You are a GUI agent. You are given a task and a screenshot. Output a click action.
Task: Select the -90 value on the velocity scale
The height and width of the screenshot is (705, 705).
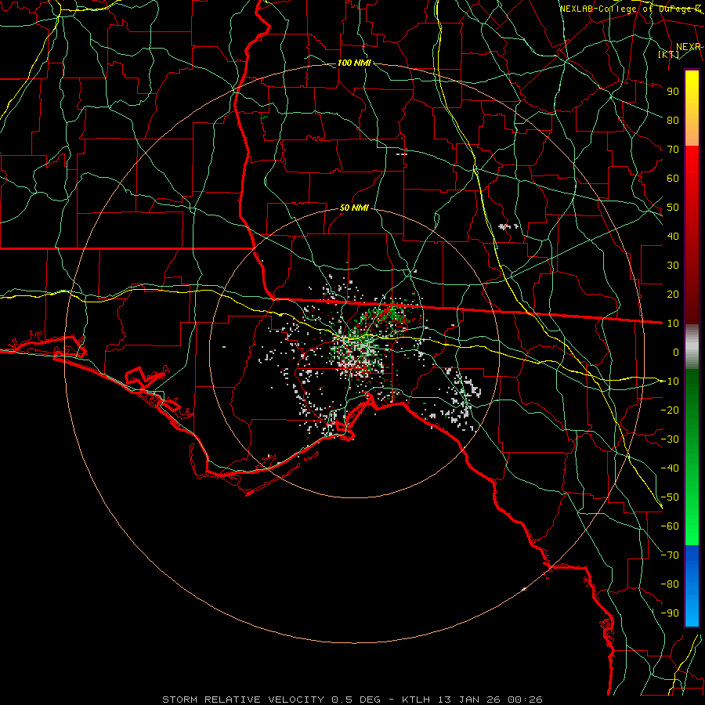670,613
